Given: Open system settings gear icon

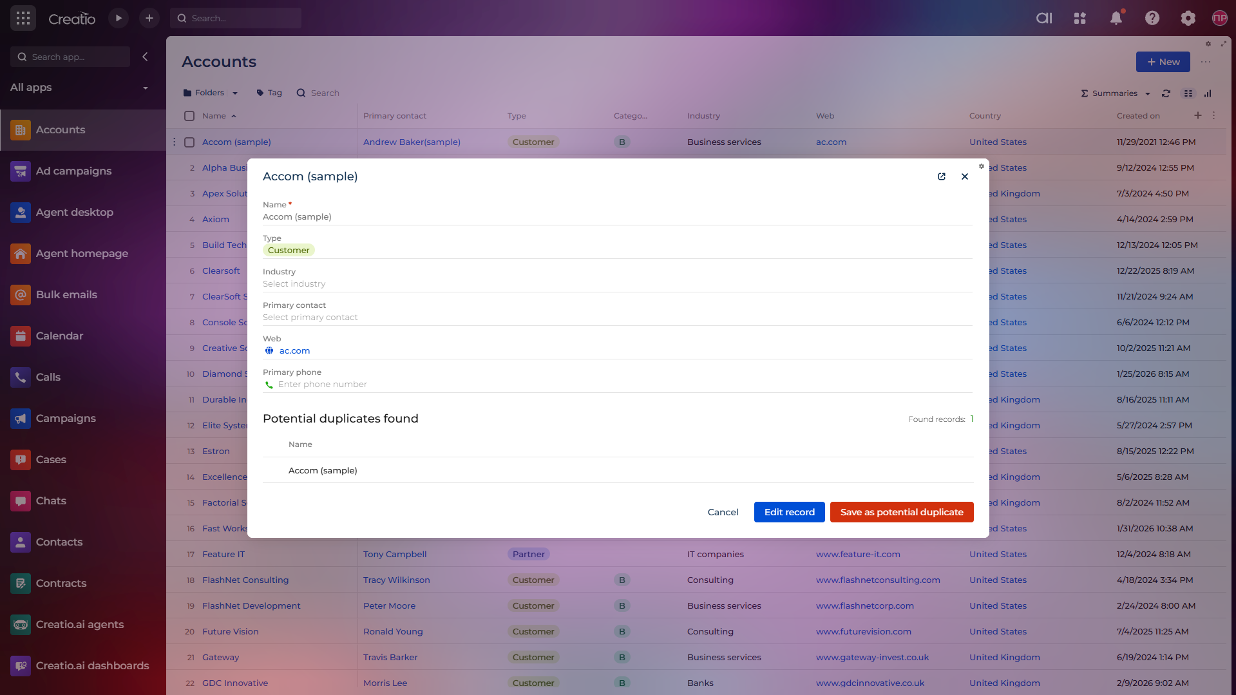Looking at the screenshot, I should (1188, 18).
